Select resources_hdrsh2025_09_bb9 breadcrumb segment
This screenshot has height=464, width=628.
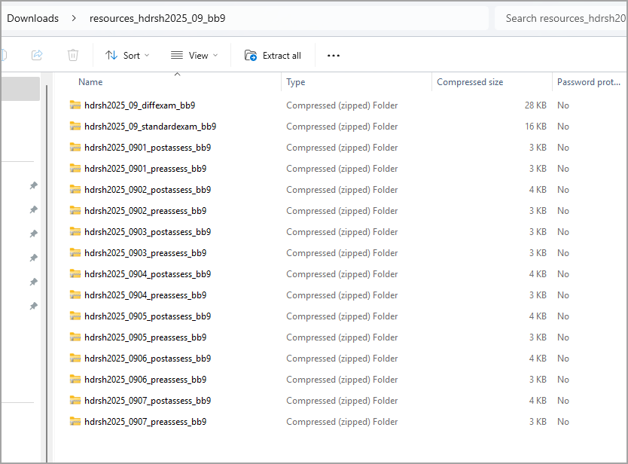coord(157,18)
